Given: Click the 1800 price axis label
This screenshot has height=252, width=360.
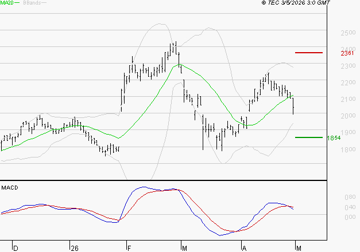Looking at the screenshot, I should point(348,149).
